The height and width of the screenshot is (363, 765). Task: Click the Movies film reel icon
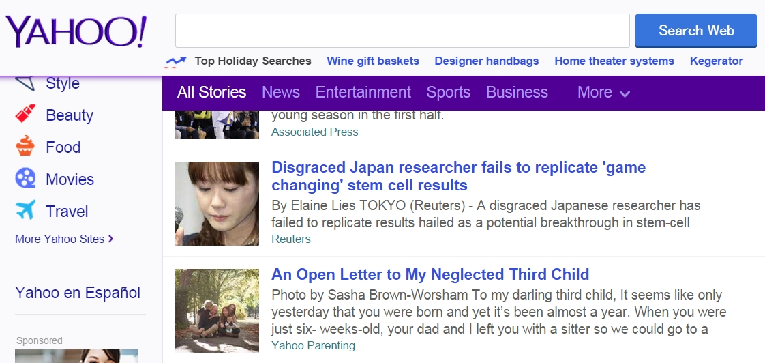click(25, 179)
